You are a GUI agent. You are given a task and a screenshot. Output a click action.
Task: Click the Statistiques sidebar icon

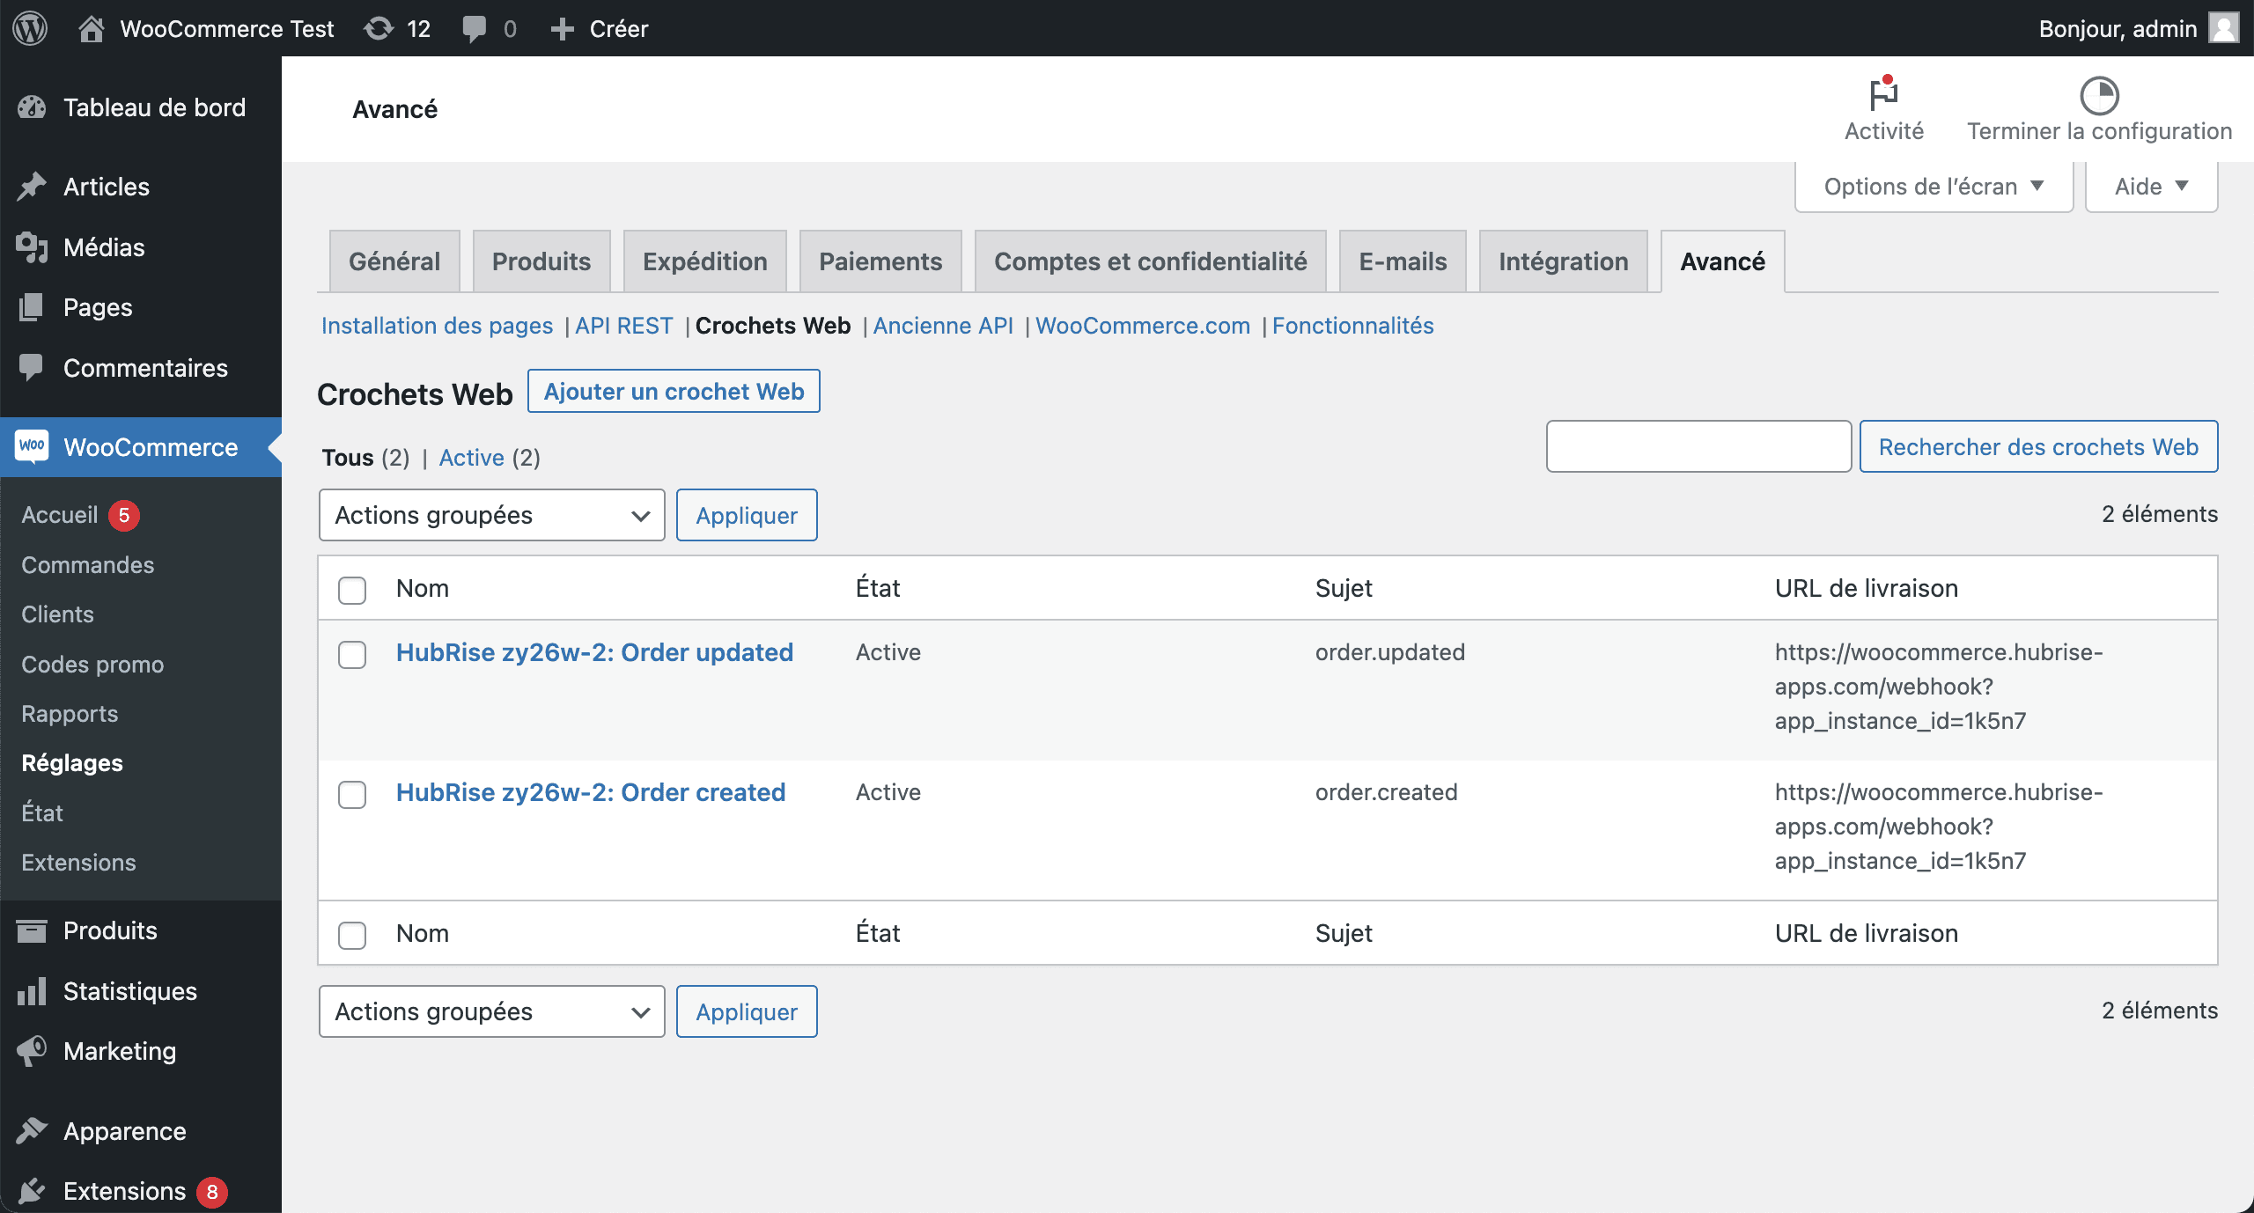point(30,989)
